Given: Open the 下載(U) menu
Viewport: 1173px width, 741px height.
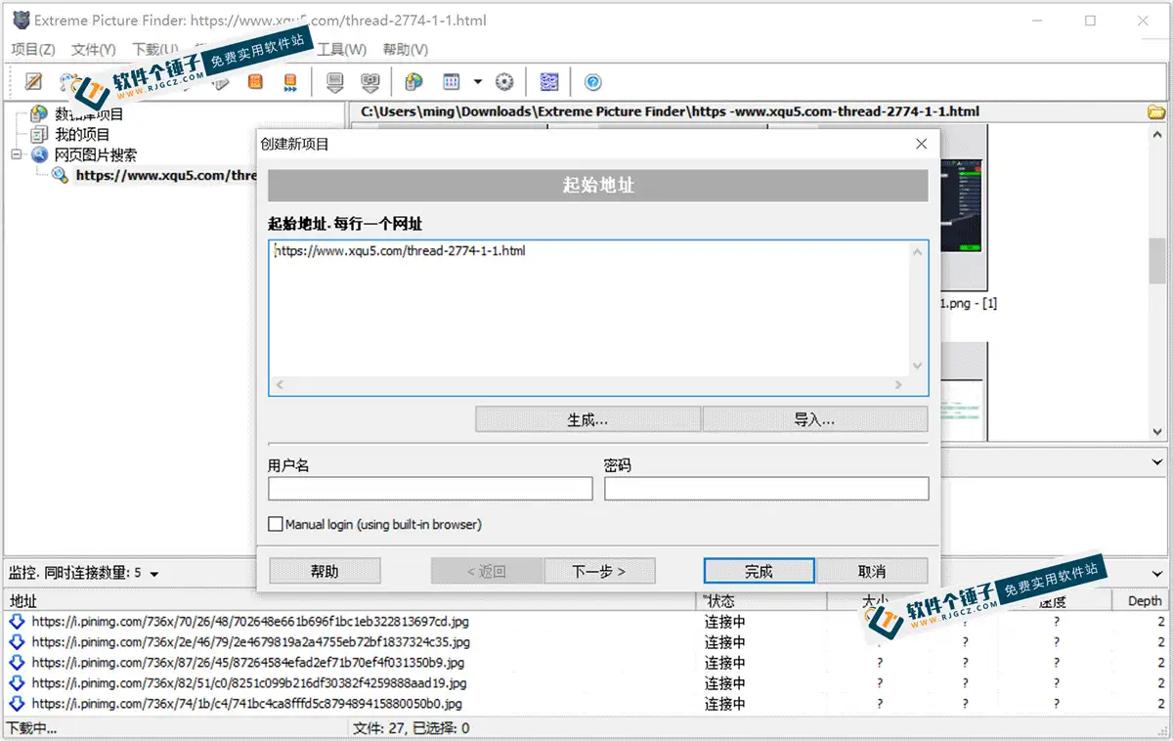Looking at the screenshot, I should pyautogui.click(x=154, y=49).
